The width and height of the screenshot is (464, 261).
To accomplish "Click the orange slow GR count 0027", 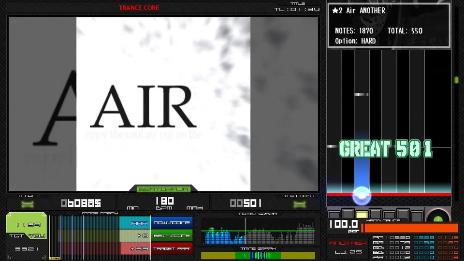I will click(448, 243).
